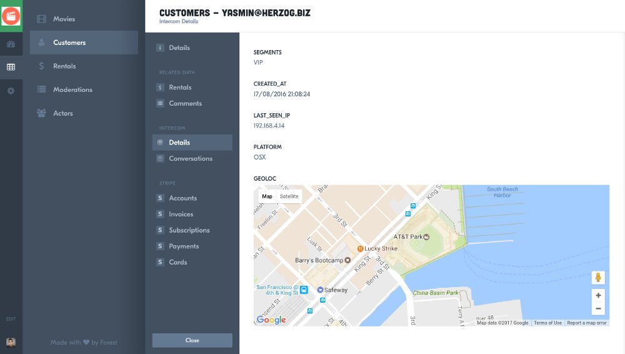The height and width of the screenshot is (354, 625).
Task: Click the Intercom icon next to Conversations
Action: (160, 158)
